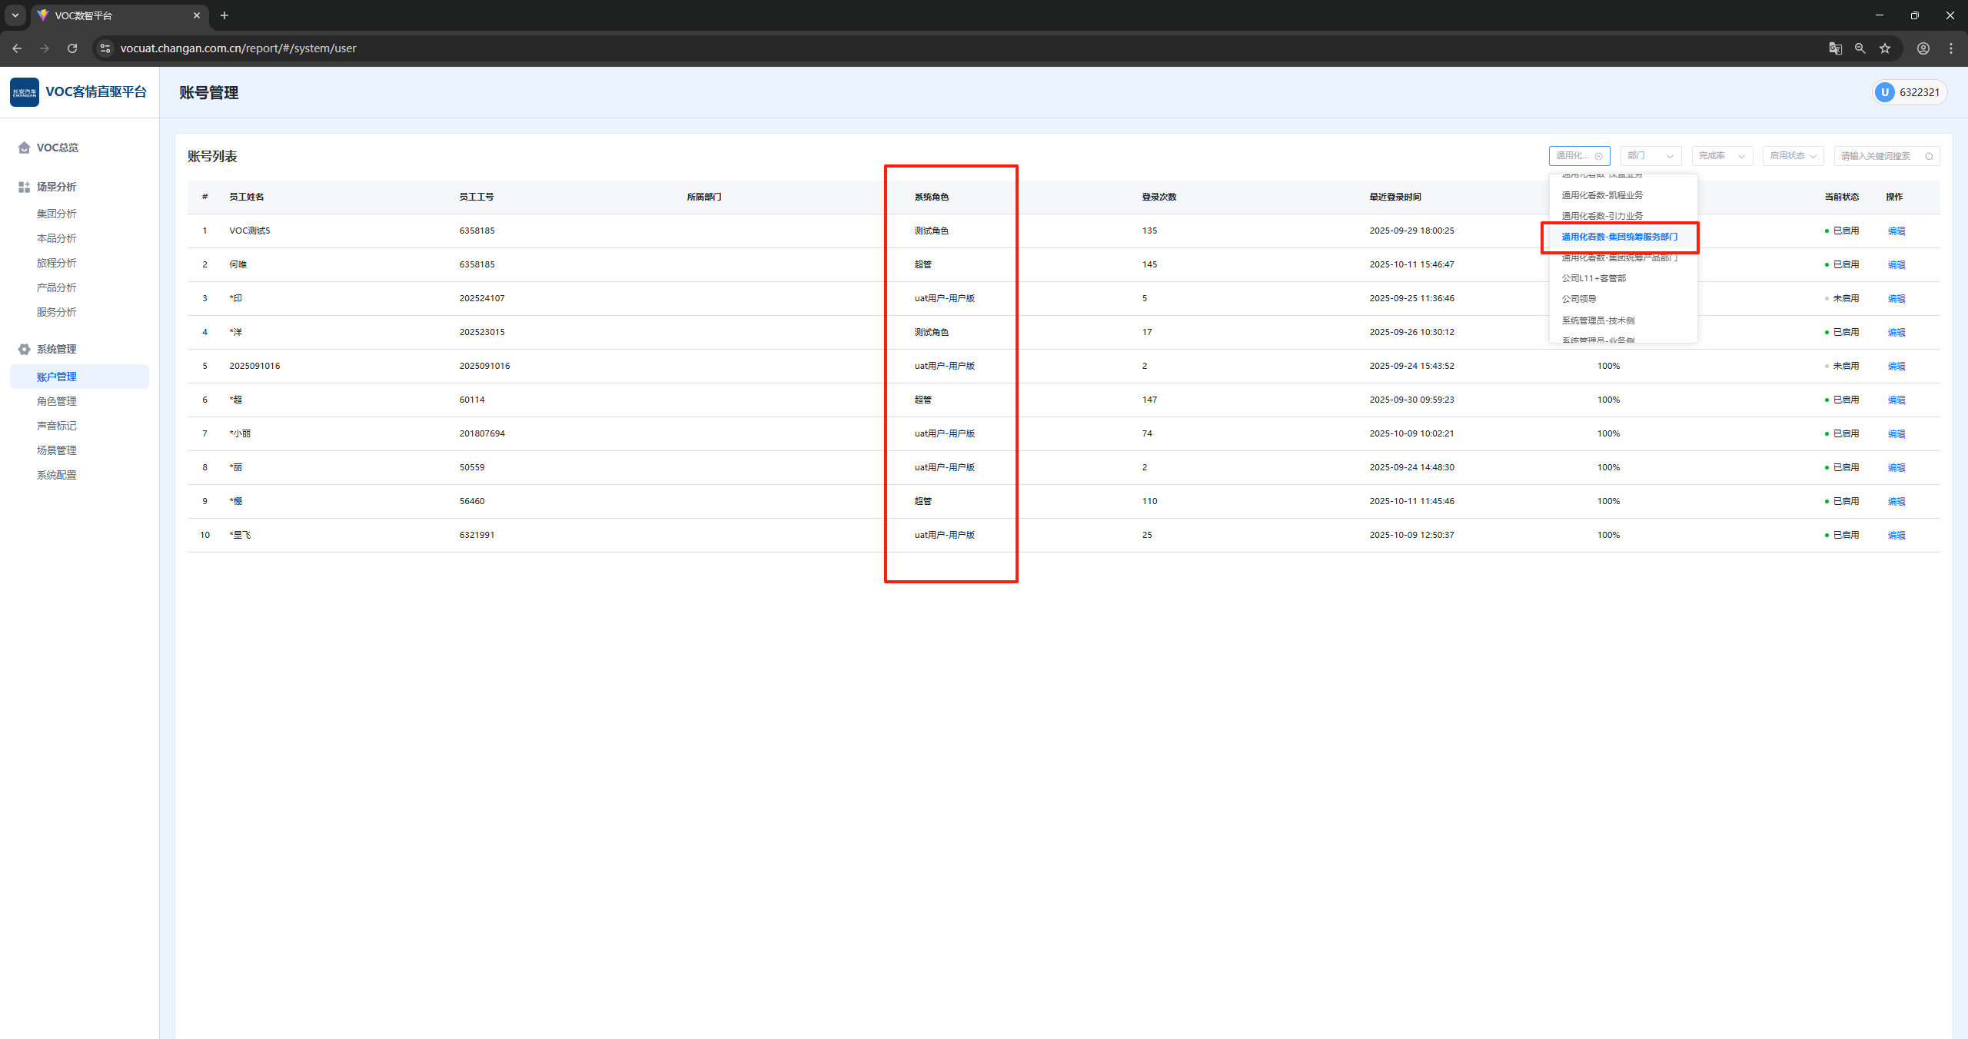
Task: Click the clear icon in role filter
Action: pos(1598,157)
